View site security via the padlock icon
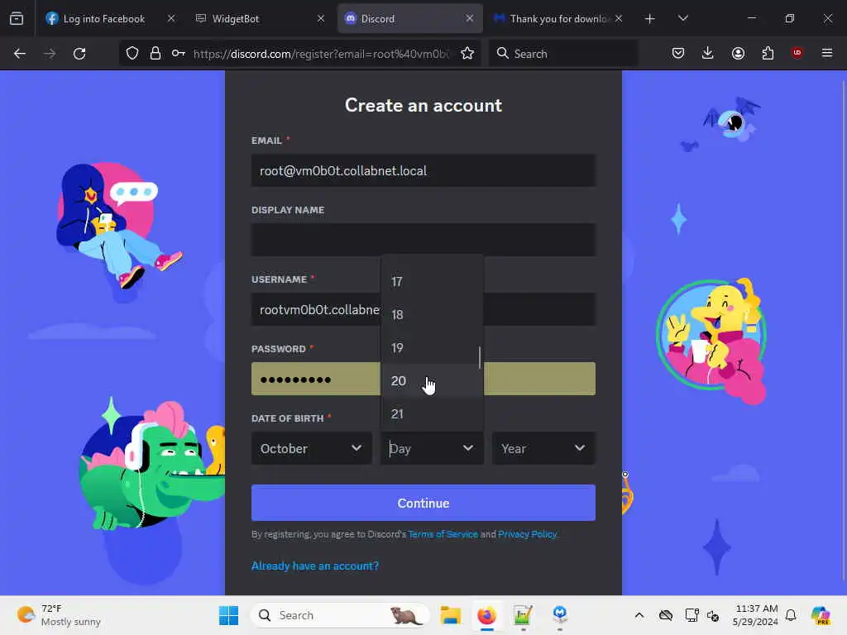This screenshot has height=635, width=847. (156, 54)
